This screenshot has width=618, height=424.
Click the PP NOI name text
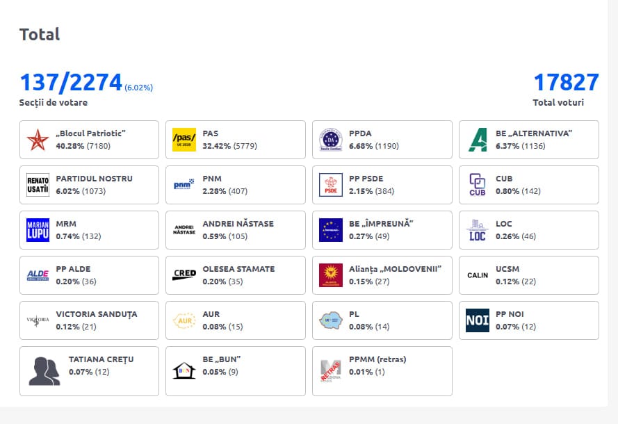510,314
